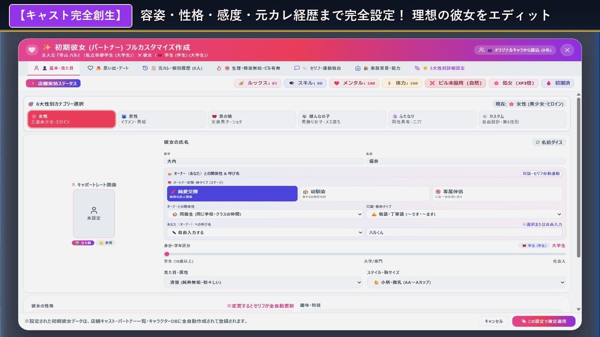This screenshot has height=337, width=600.
Task: Select the 男の娘 category card
Action: tap(252, 119)
